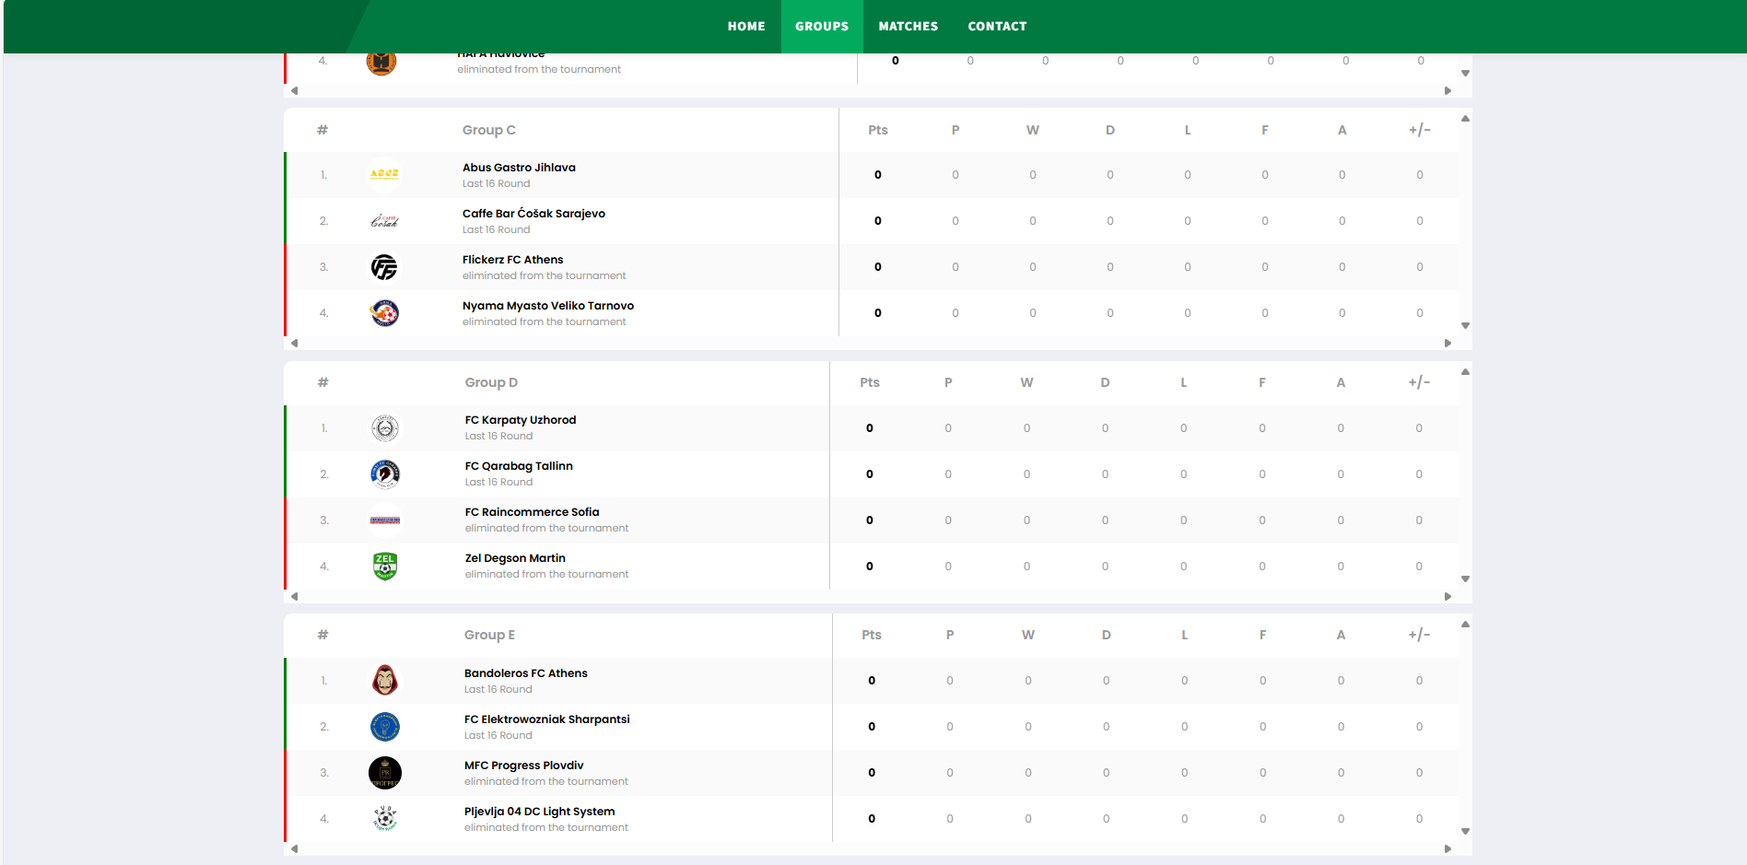Click the Flickerz FC Athens logo
Image resolution: width=1747 pixels, height=865 pixels.
384,266
